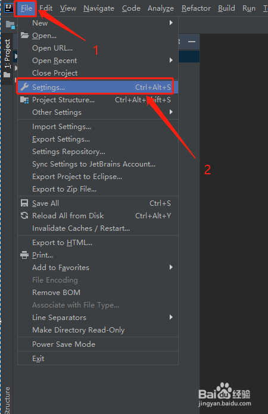268x414 pixels.
Task: Open the Navigate menu
Action: click(x=99, y=8)
